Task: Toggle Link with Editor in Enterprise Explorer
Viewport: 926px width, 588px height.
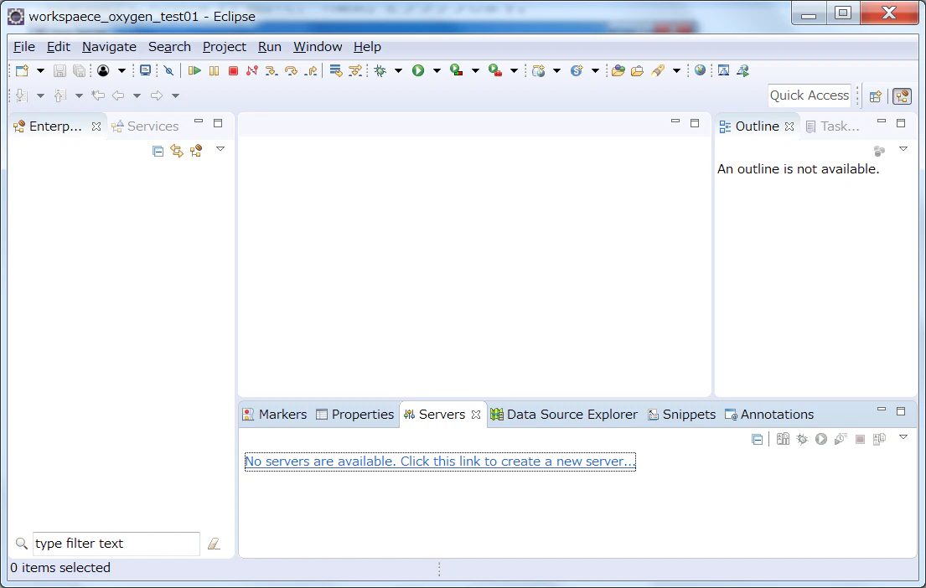Action: coord(177,151)
